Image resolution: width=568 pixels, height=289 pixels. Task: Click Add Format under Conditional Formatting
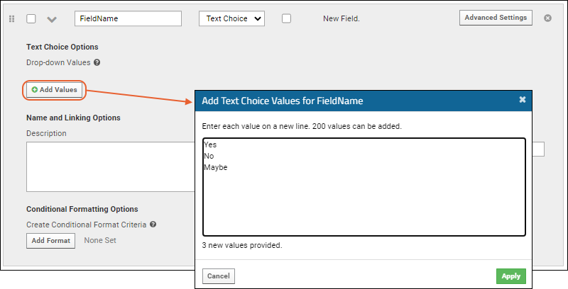[x=50, y=241]
